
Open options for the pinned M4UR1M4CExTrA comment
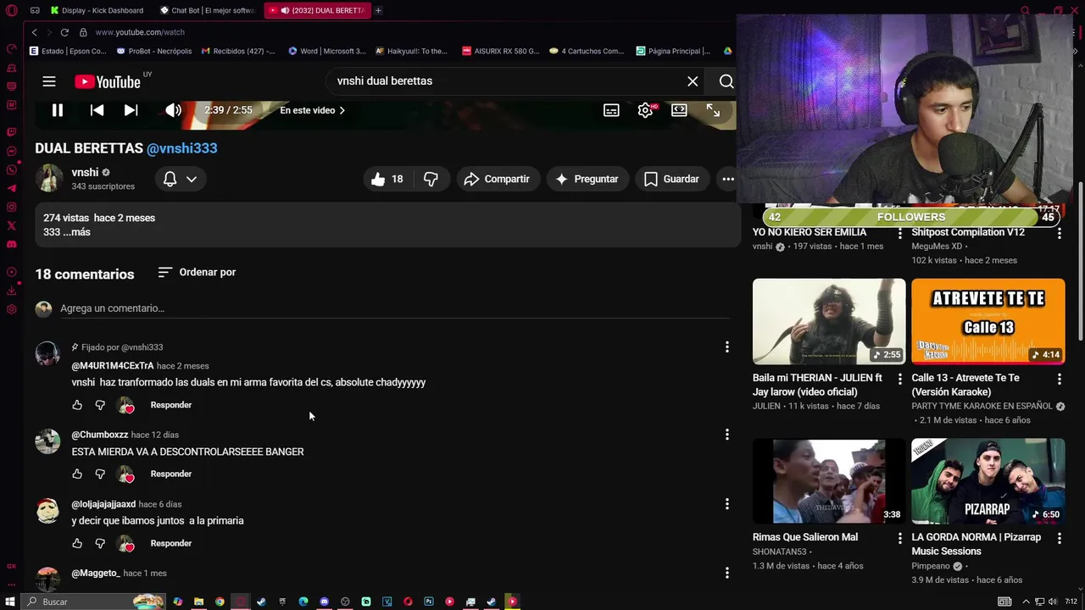point(726,347)
